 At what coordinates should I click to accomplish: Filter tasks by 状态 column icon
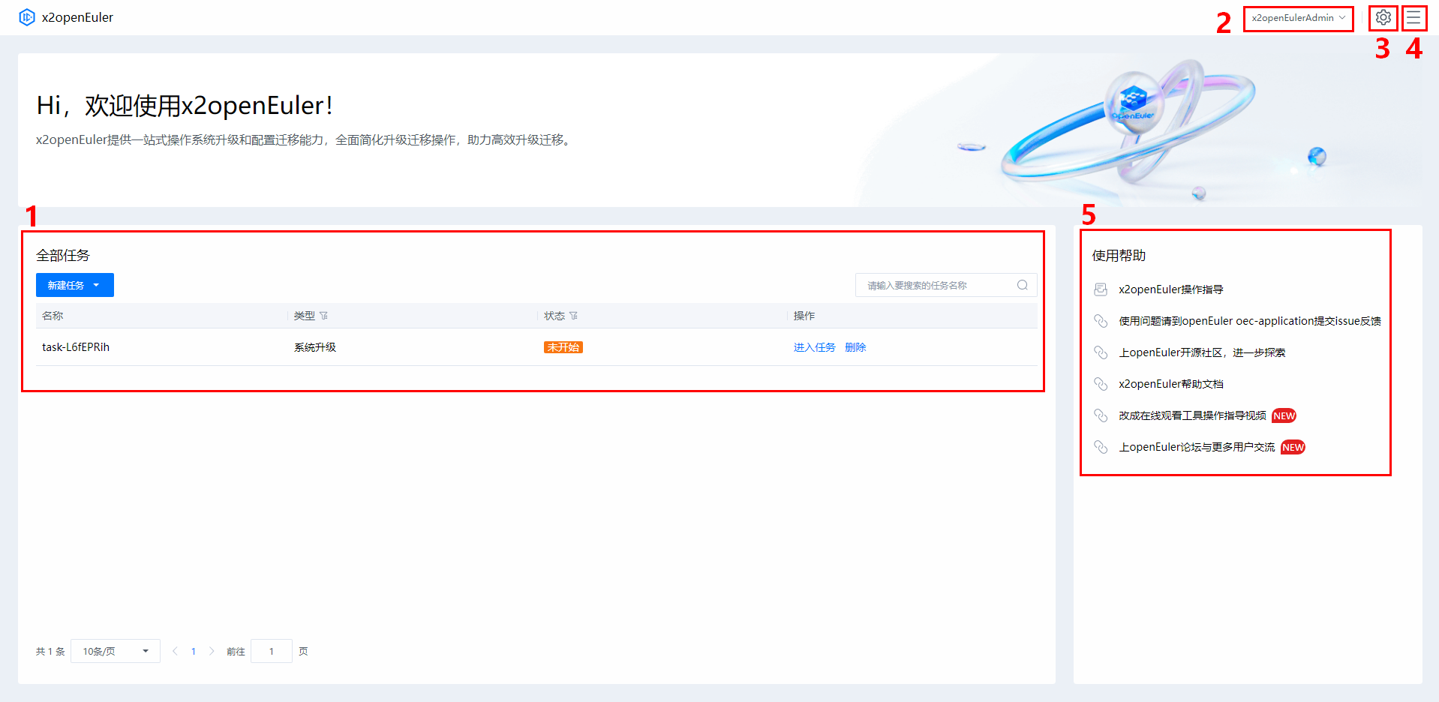(574, 316)
